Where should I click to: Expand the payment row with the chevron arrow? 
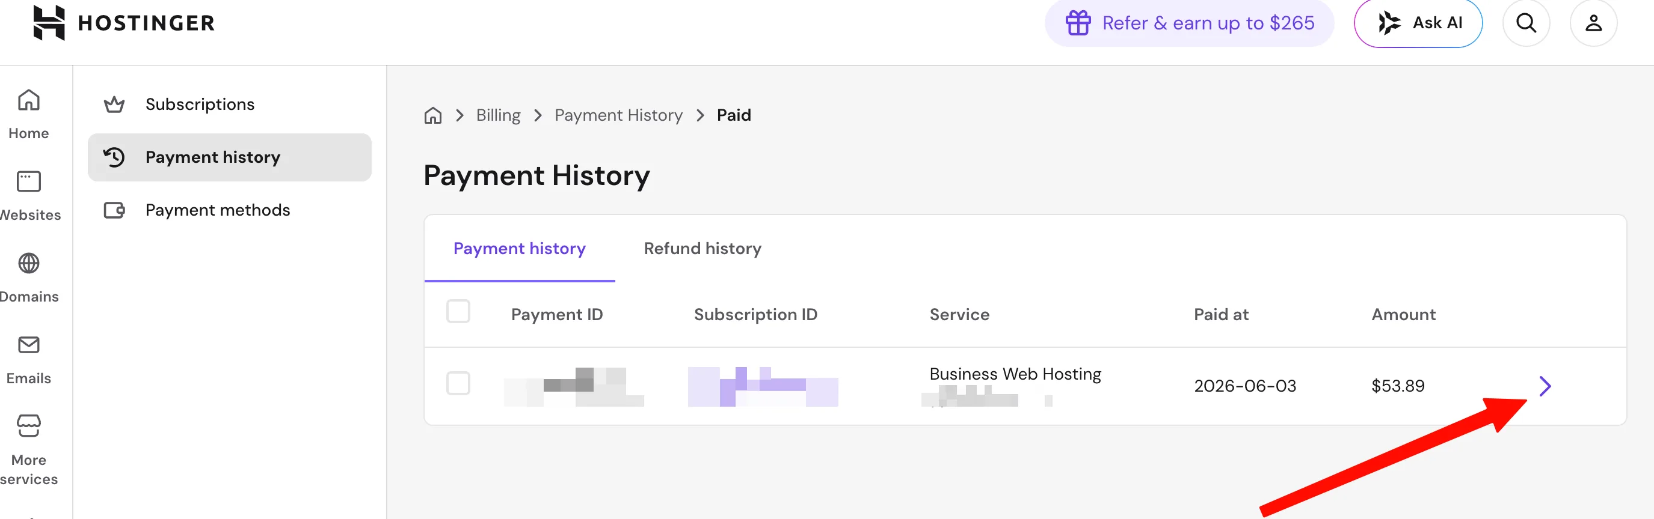click(x=1545, y=386)
